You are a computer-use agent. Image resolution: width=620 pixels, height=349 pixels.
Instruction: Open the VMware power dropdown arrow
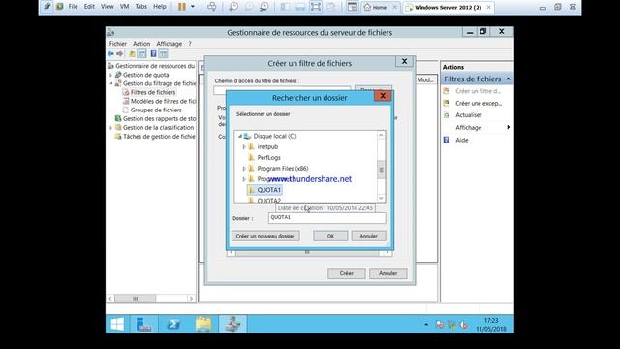tap(193, 7)
